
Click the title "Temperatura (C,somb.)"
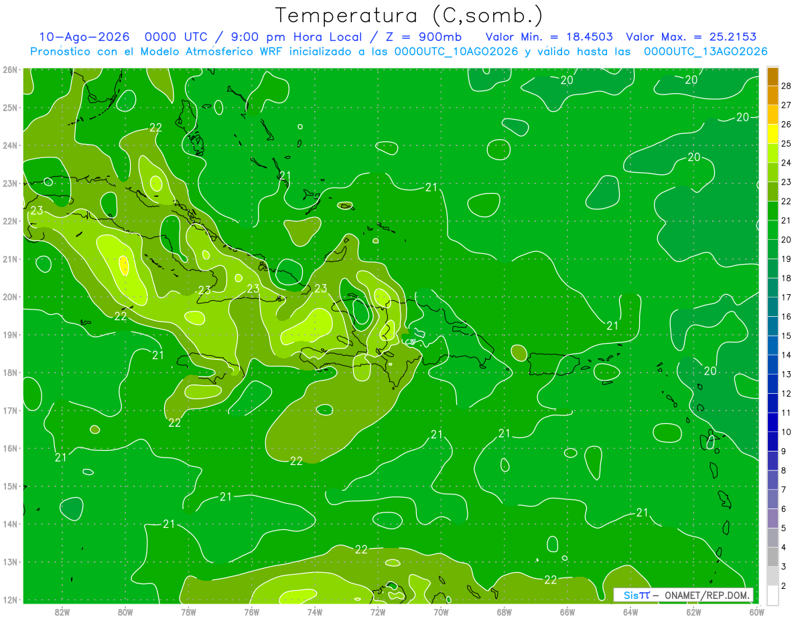tap(409, 16)
